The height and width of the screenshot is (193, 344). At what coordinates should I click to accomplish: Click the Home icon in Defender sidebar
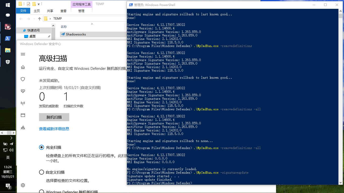[23, 67]
